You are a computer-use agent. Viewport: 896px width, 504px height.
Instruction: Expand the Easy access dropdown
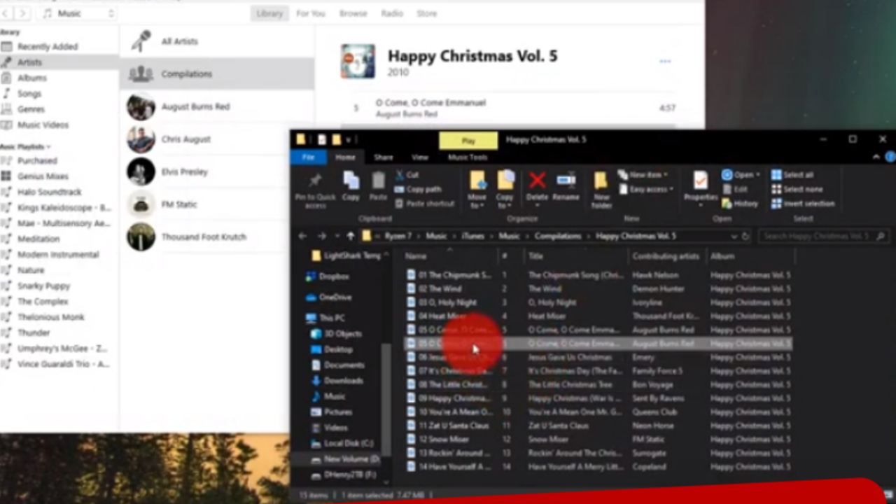(645, 189)
